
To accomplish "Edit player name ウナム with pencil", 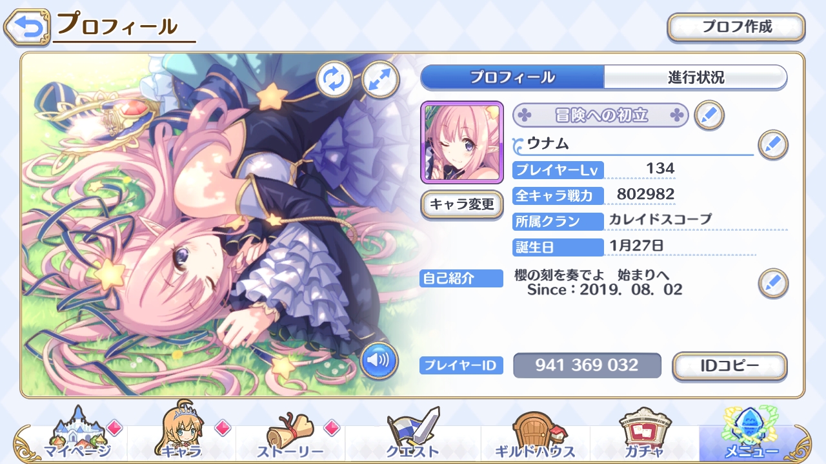I will pos(772,144).
